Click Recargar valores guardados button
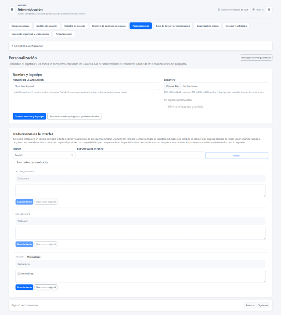281x315 pixels. coord(256,58)
